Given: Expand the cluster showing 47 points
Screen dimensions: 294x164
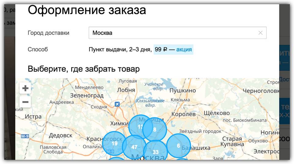Looking at the screenshot, I should [x=134, y=147].
